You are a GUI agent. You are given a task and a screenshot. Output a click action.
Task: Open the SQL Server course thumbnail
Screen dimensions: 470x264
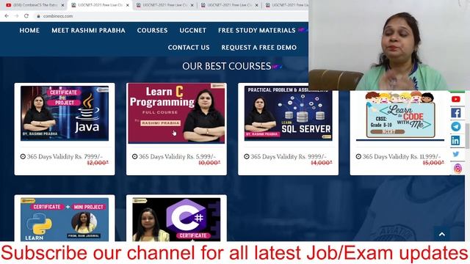pyautogui.click(x=288, y=113)
